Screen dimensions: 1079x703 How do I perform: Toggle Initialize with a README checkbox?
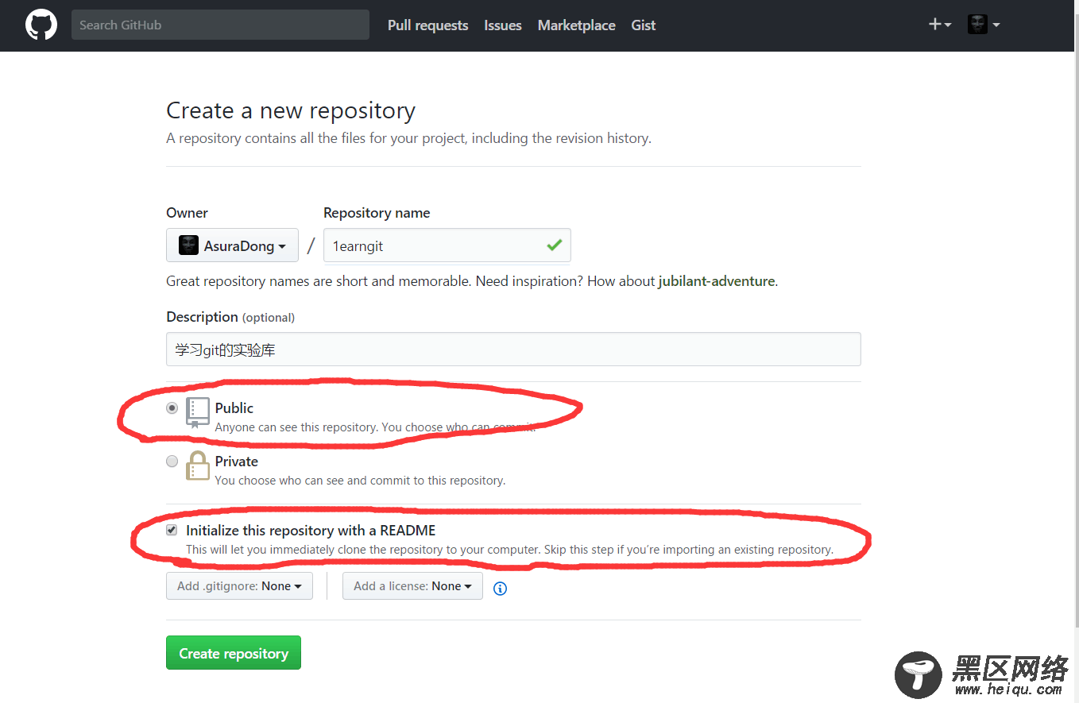tap(172, 530)
